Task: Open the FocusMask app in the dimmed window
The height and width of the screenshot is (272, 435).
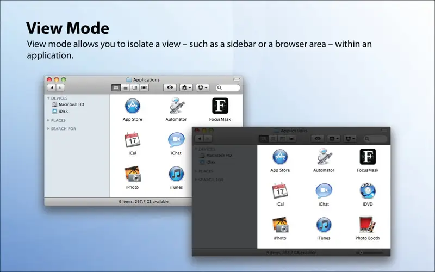Action: (x=368, y=157)
